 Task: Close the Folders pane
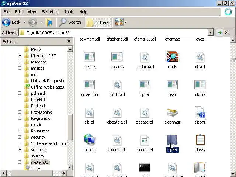(x=69, y=41)
